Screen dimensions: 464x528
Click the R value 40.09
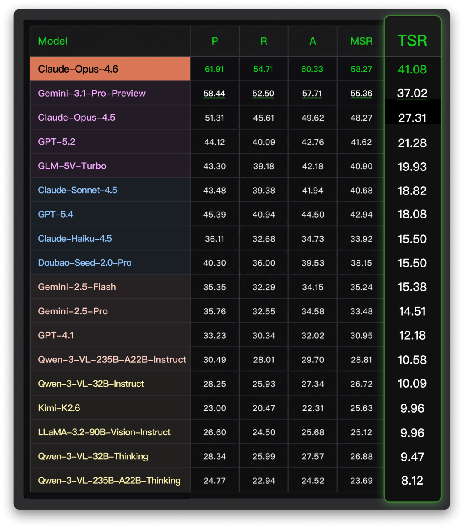(263, 142)
